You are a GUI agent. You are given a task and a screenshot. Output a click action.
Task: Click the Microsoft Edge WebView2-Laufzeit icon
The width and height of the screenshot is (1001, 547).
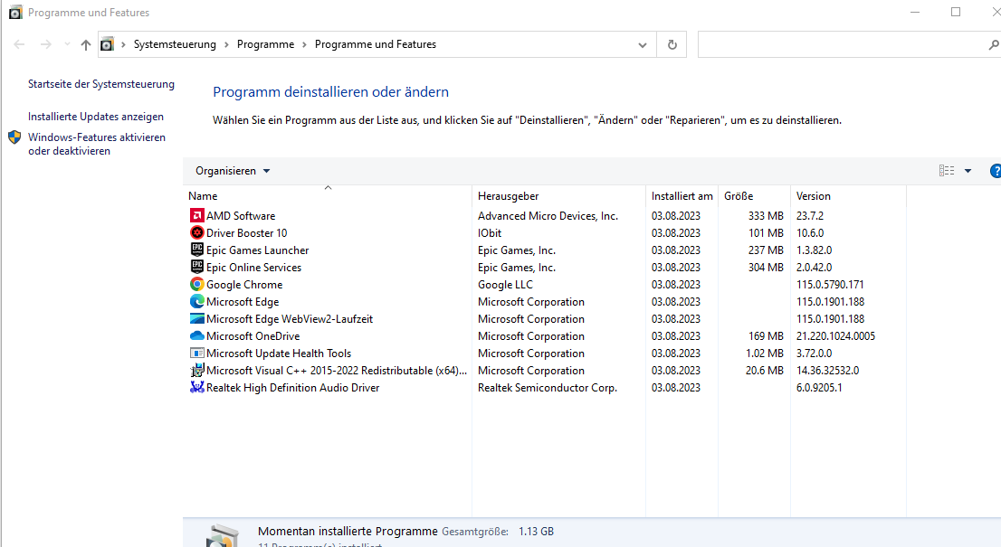(x=196, y=319)
